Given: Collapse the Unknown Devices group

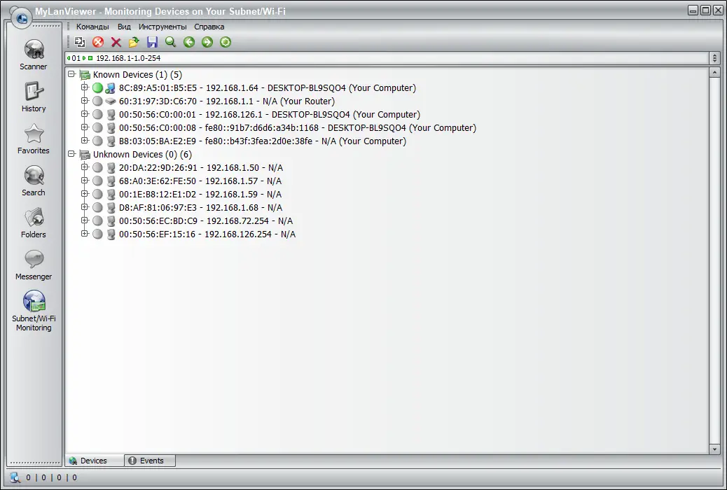Looking at the screenshot, I should tap(71, 153).
